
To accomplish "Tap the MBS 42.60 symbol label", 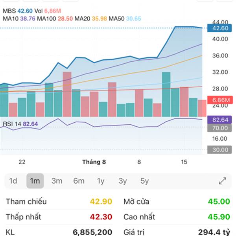I will coord(18,11).
